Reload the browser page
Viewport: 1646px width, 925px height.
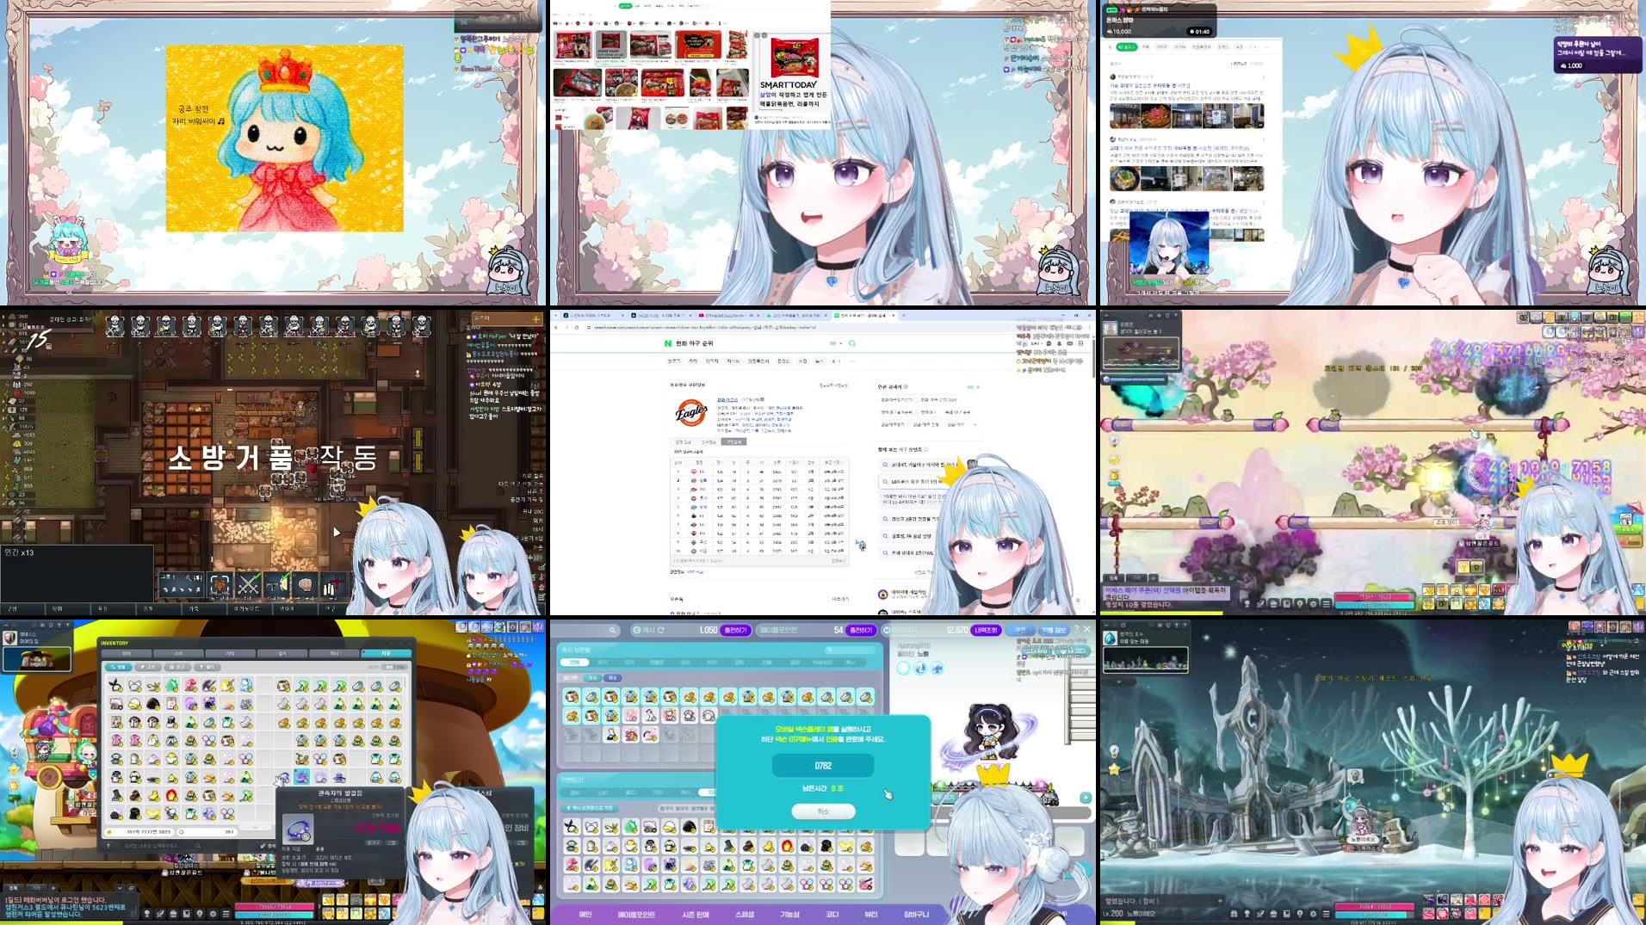point(578,327)
